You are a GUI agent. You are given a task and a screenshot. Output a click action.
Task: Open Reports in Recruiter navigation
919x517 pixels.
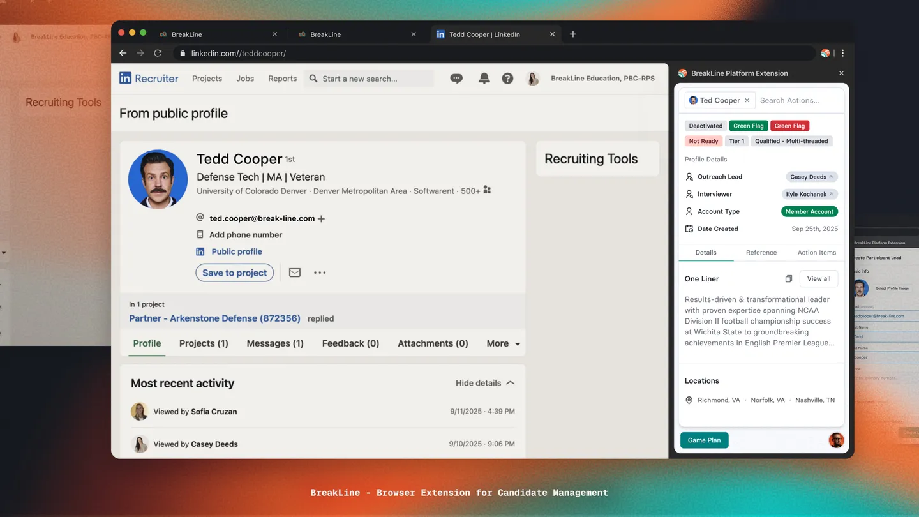coord(283,79)
